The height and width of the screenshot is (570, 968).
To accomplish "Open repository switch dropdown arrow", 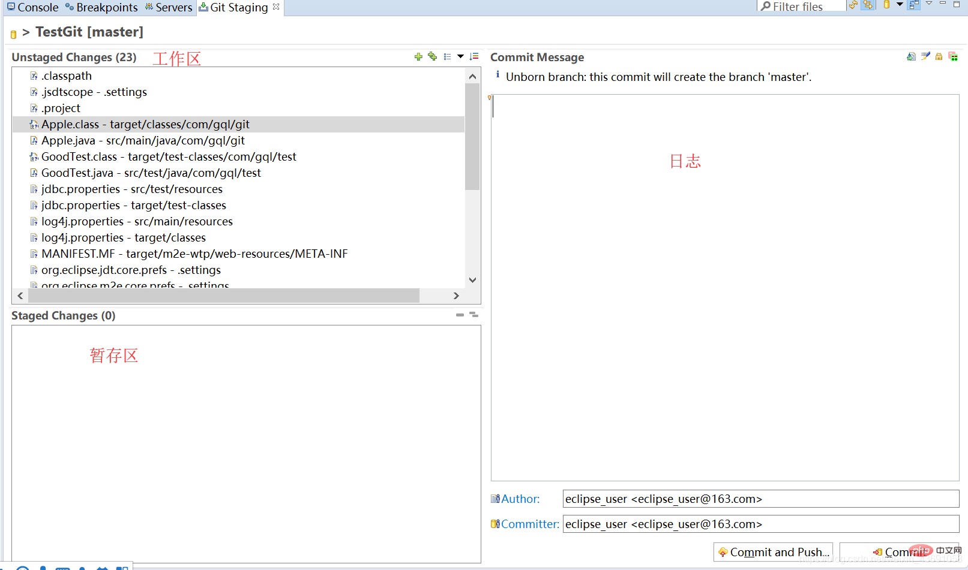I will tap(900, 5).
